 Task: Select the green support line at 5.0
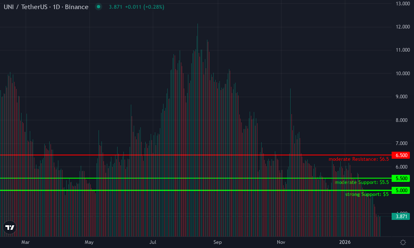click(195, 190)
